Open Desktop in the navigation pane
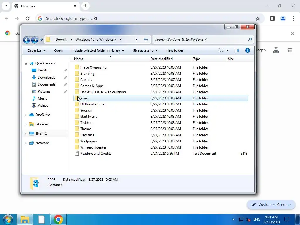Screen dimensions: 300x225 (44, 70)
